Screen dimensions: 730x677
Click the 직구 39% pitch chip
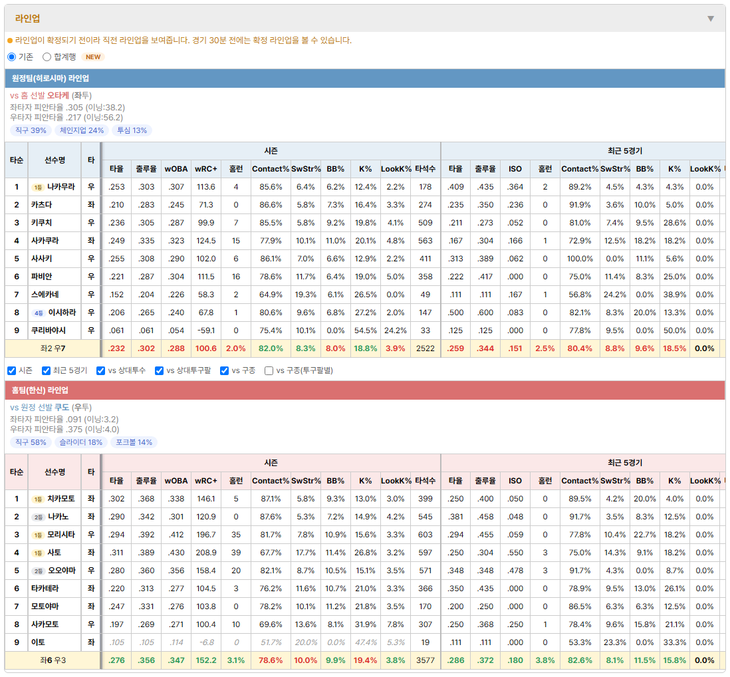pos(31,130)
